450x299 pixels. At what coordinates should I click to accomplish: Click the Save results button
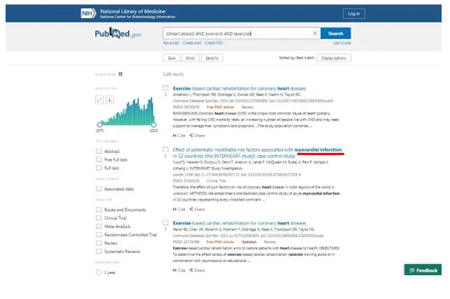172,58
